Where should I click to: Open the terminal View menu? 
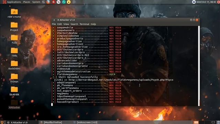point(66,24)
